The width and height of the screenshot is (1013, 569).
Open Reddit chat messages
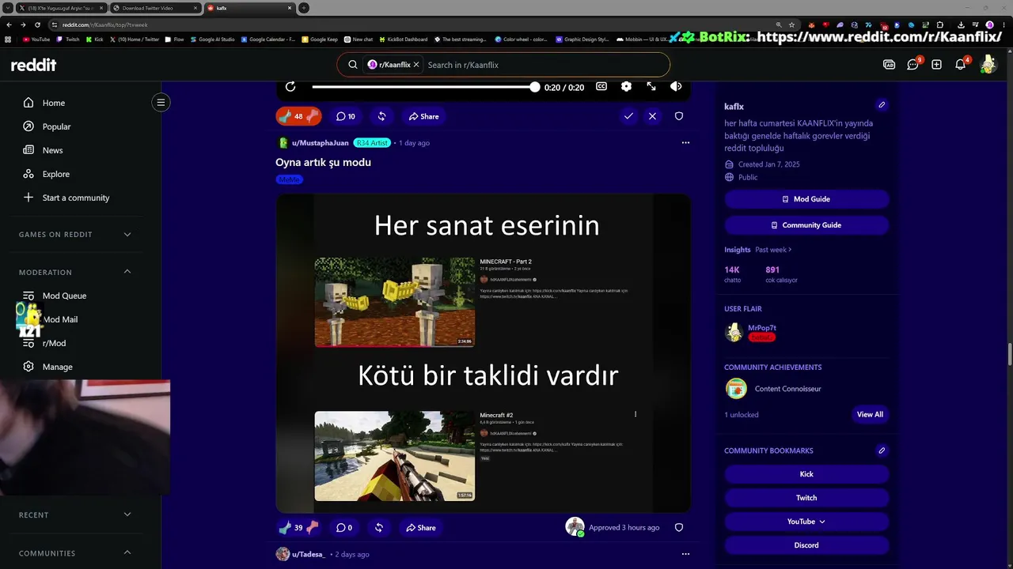tap(912, 65)
